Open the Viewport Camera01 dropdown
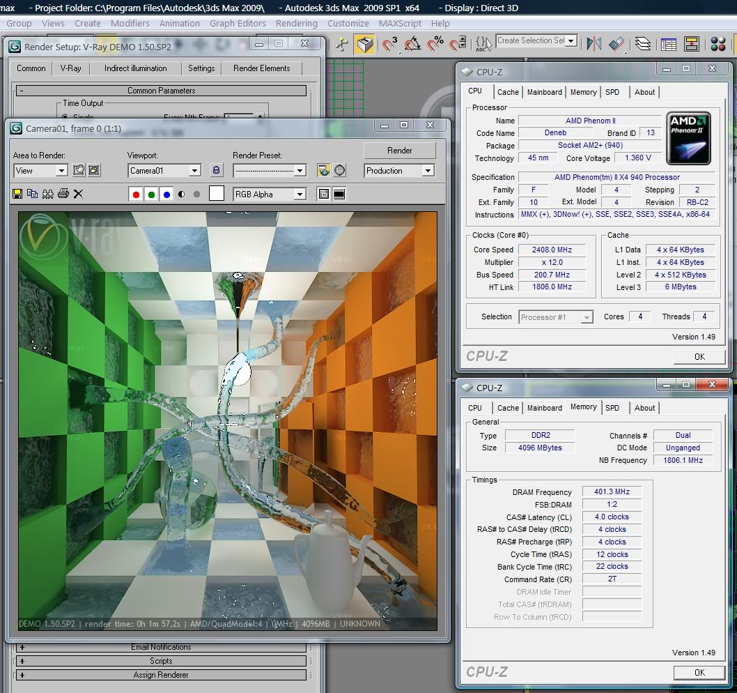Screen dimensions: 737x693 pyautogui.click(x=164, y=170)
